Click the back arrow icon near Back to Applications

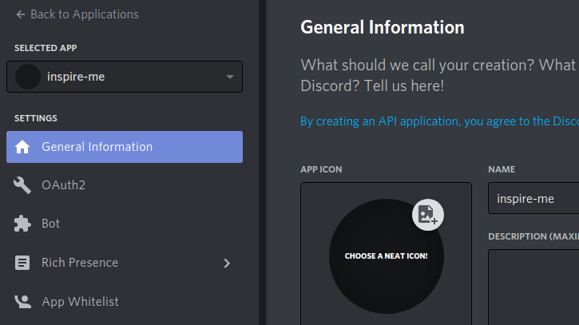coord(21,14)
